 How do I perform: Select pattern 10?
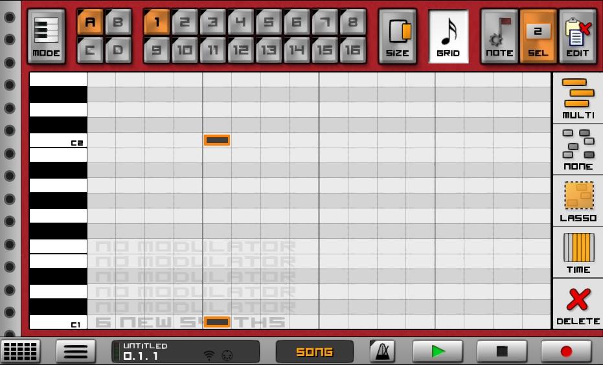185,50
